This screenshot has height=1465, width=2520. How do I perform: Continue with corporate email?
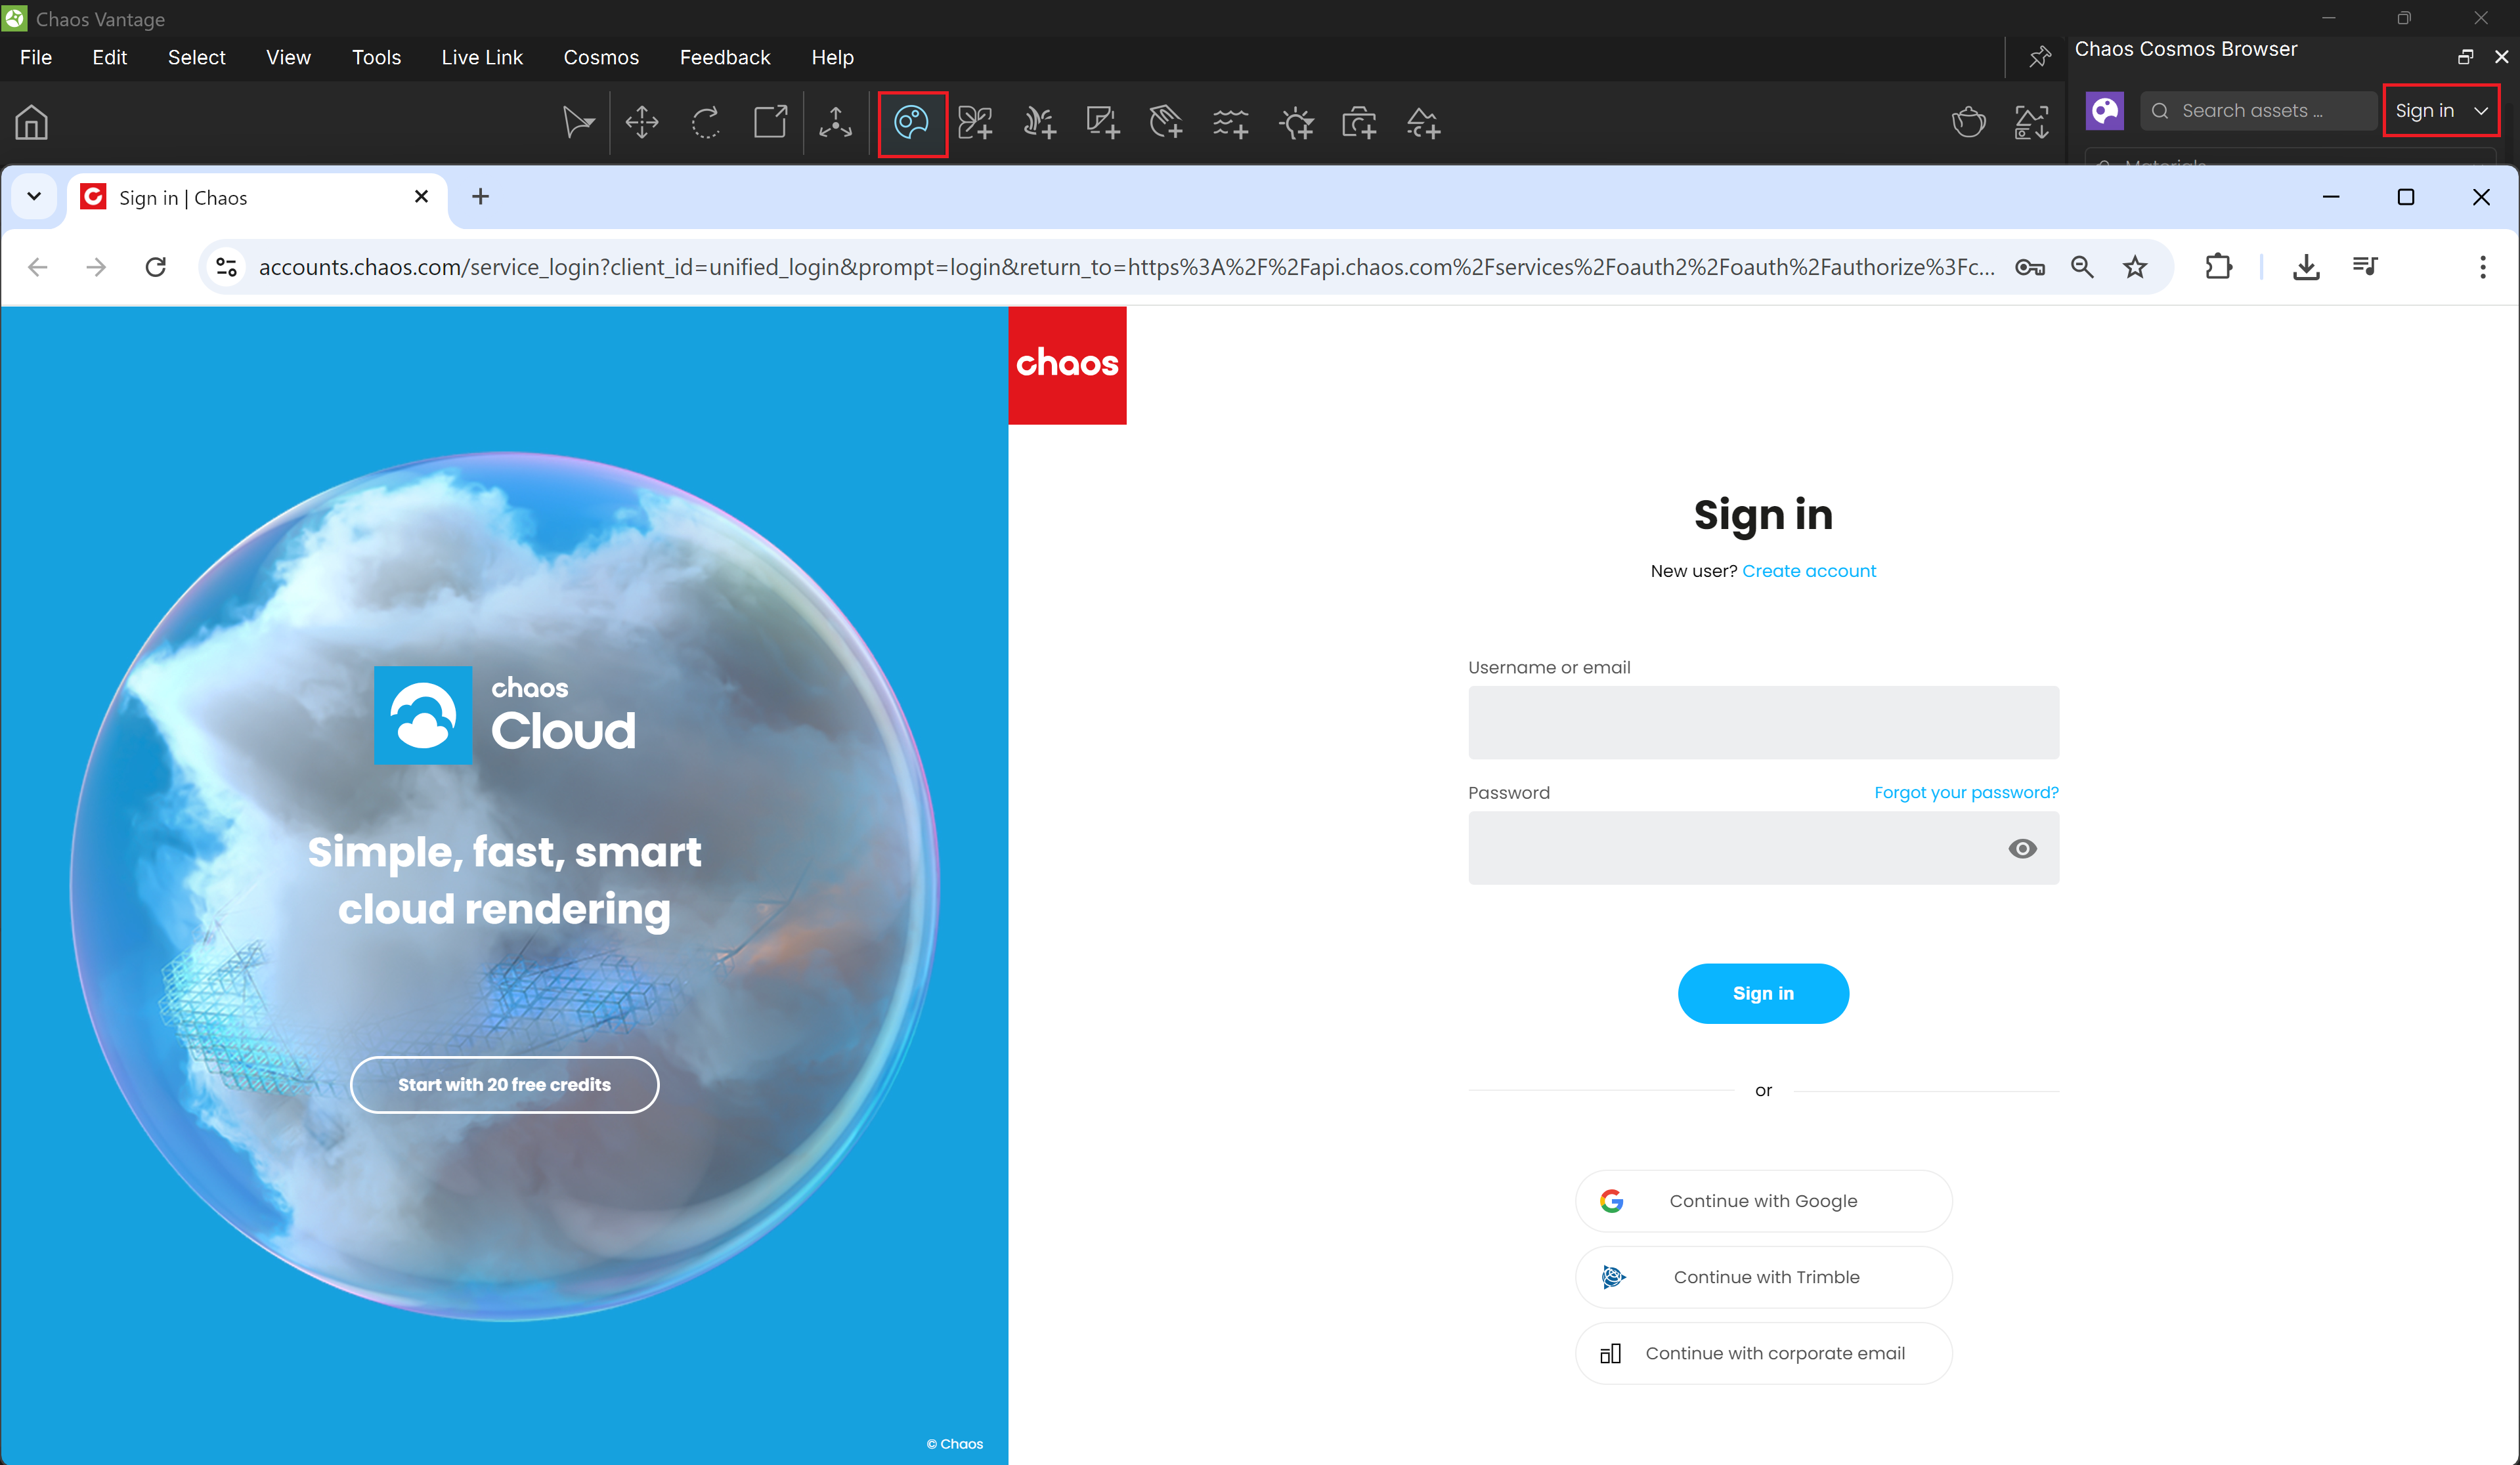point(1763,1353)
